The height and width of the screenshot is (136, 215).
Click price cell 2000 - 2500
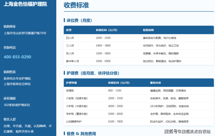pyautogui.click(x=103, y=38)
